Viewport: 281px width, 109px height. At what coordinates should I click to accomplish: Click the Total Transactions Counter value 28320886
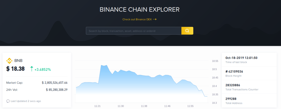[233, 85]
